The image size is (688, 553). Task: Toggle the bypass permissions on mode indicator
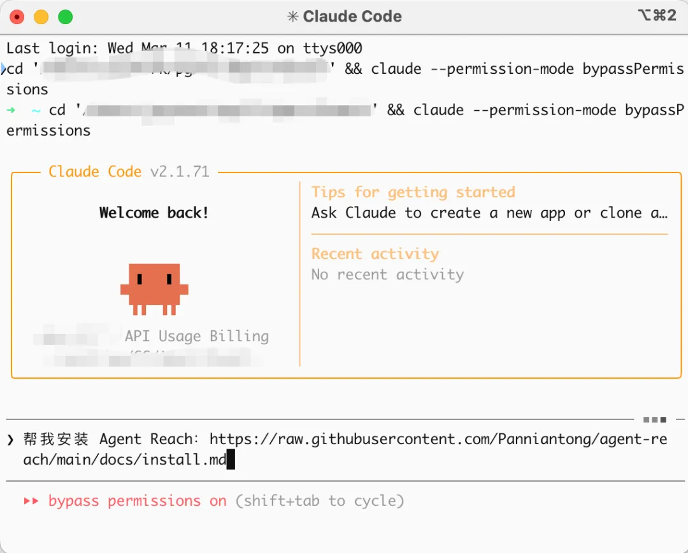[137, 501]
